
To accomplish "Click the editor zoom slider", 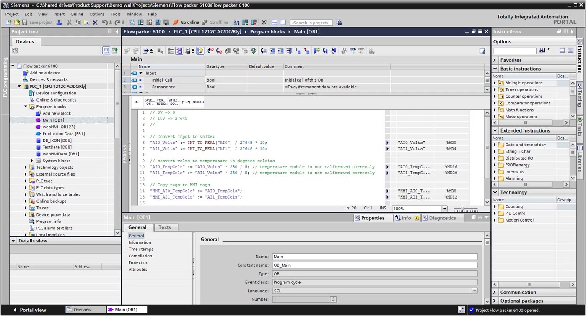I will pyautogui.click(x=462, y=209).
